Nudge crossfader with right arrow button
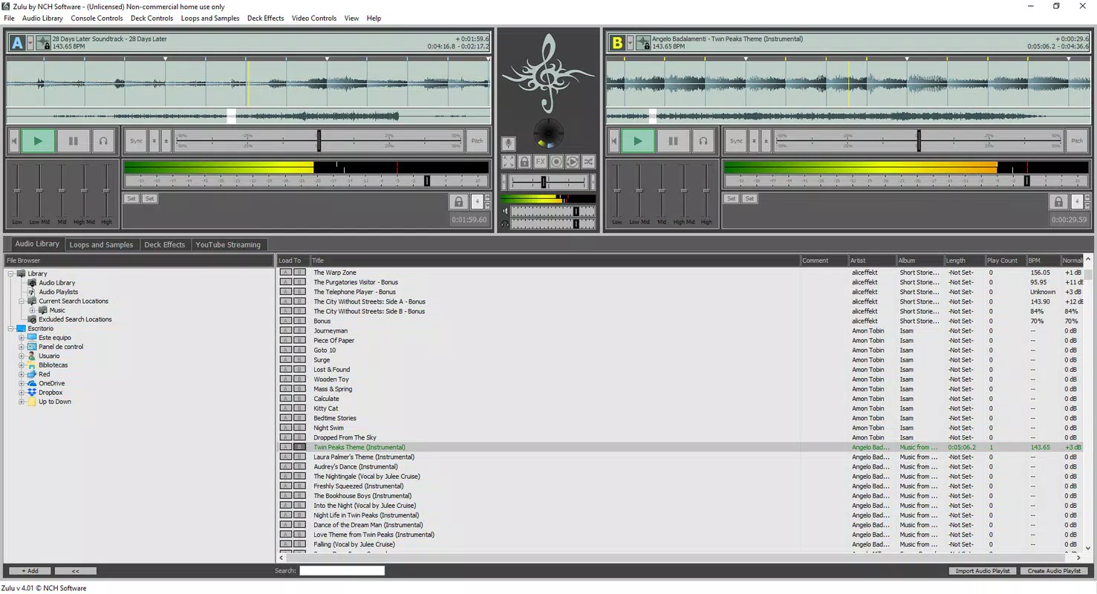Image resolution: width=1097 pixels, height=594 pixels. pyautogui.click(x=592, y=182)
